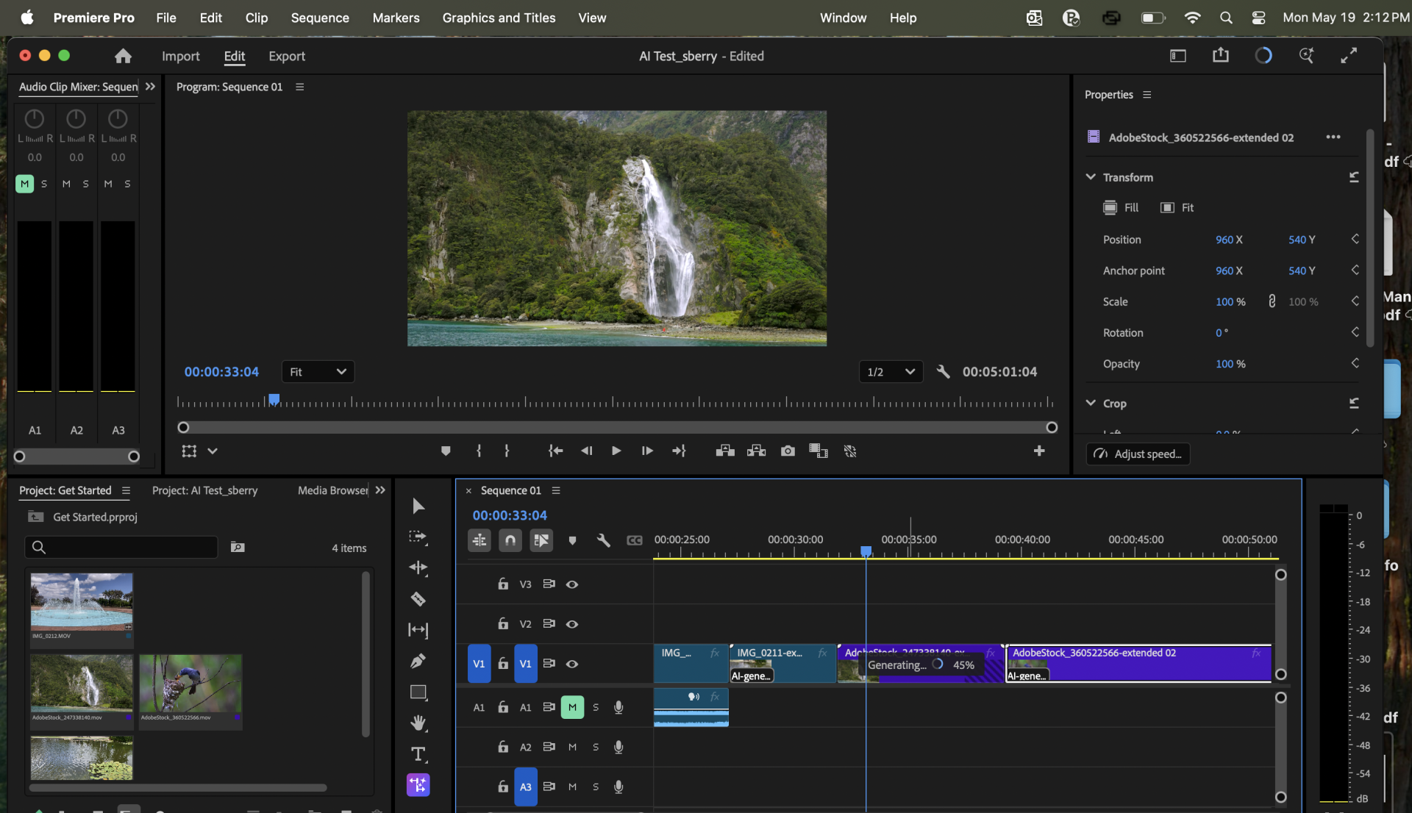Select the Razor tool
The image size is (1412, 813).
coord(418,599)
